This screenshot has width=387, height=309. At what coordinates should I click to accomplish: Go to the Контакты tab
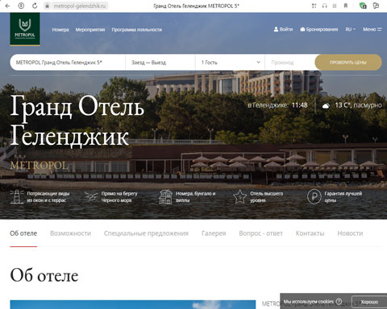click(x=310, y=233)
